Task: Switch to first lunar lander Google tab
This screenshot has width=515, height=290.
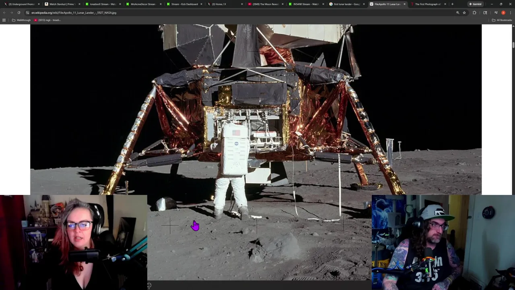Action: pyautogui.click(x=346, y=4)
